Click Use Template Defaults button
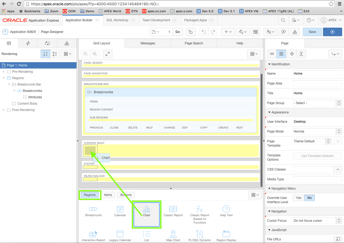The image size is (344, 243). pyautogui.click(x=317, y=156)
